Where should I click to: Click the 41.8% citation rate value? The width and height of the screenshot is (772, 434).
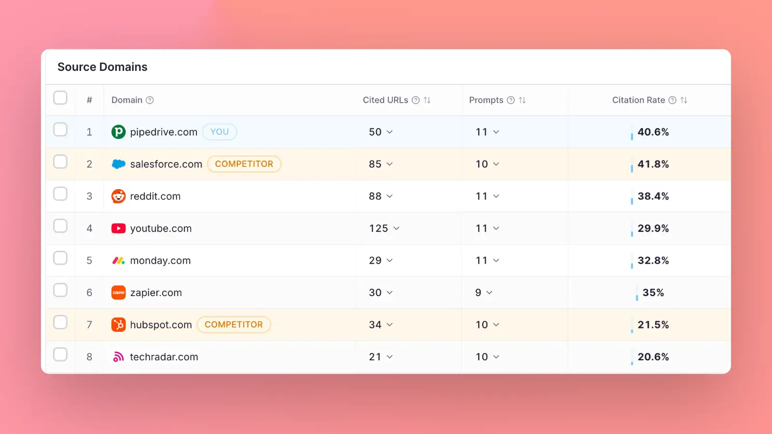coord(653,164)
